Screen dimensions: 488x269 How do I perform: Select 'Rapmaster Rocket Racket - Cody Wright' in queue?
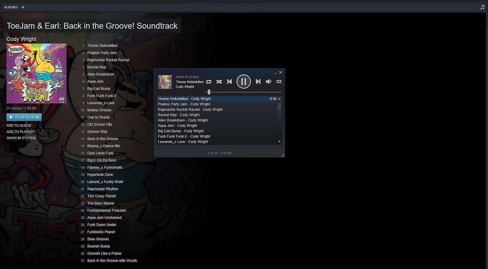(217, 110)
